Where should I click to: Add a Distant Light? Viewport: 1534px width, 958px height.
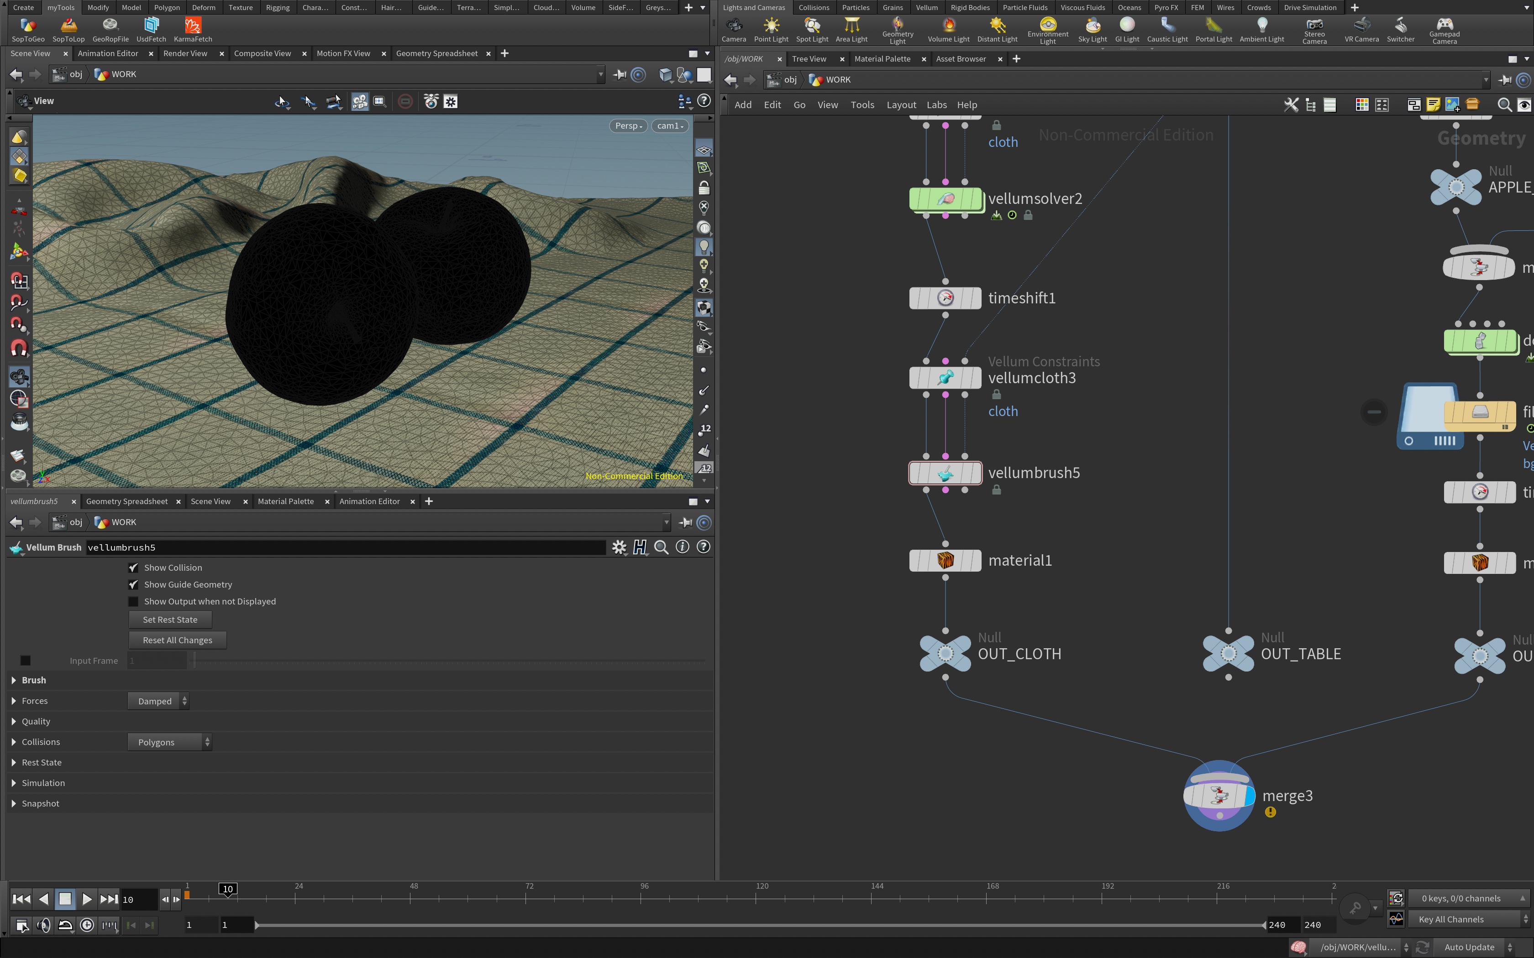tap(997, 30)
